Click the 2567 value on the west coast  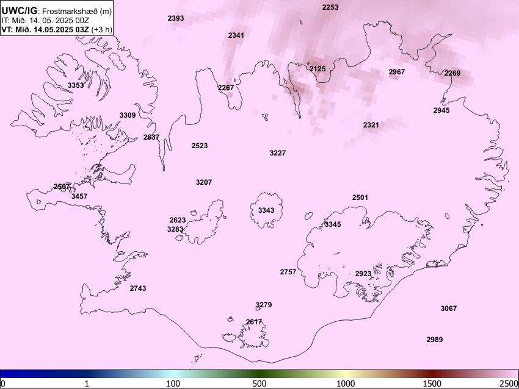[x=62, y=187]
